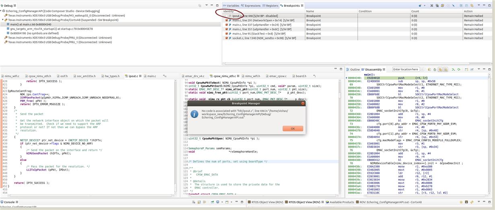Image resolution: width=495 pixels, height=210 pixels.
Task: Select the Console tab
Action: point(10,202)
